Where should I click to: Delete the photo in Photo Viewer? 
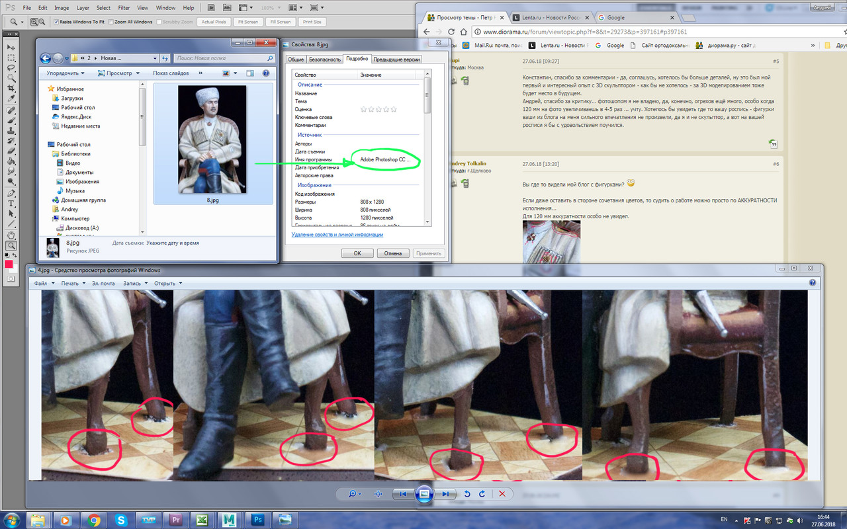coord(502,494)
